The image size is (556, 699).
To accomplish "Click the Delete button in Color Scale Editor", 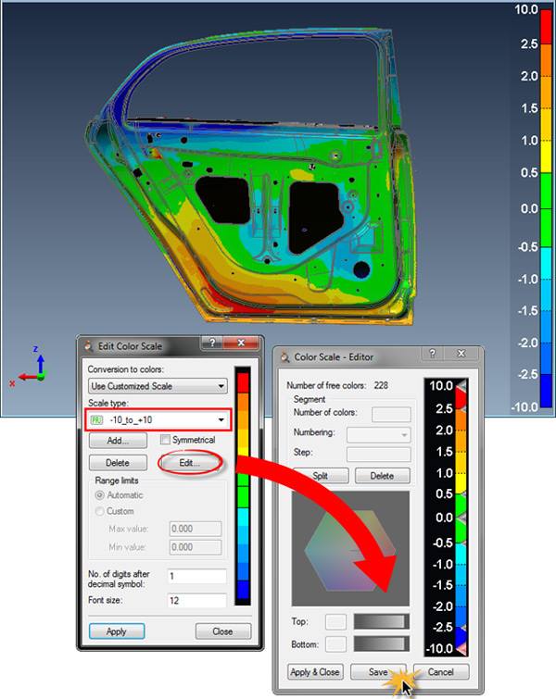I will coord(382,476).
